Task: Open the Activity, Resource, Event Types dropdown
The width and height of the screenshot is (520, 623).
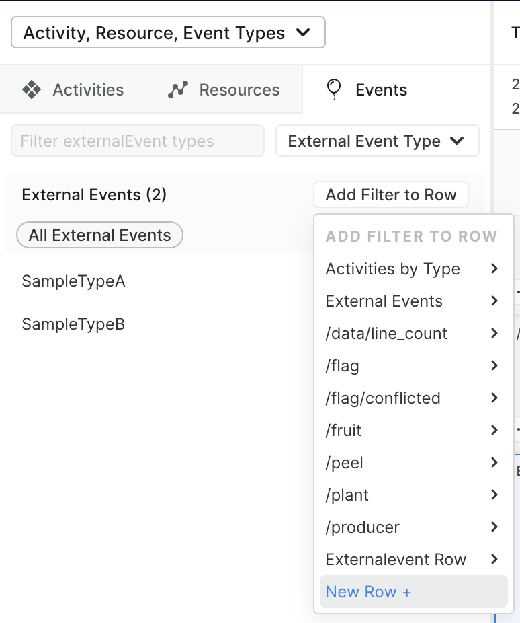Action: click(x=167, y=32)
